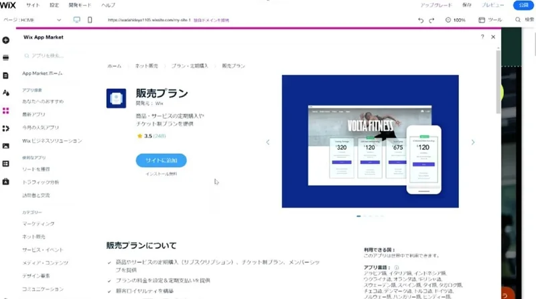Click the プラン・定期購入 breadcrumb
The image size is (536, 299).
click(190, 66)
